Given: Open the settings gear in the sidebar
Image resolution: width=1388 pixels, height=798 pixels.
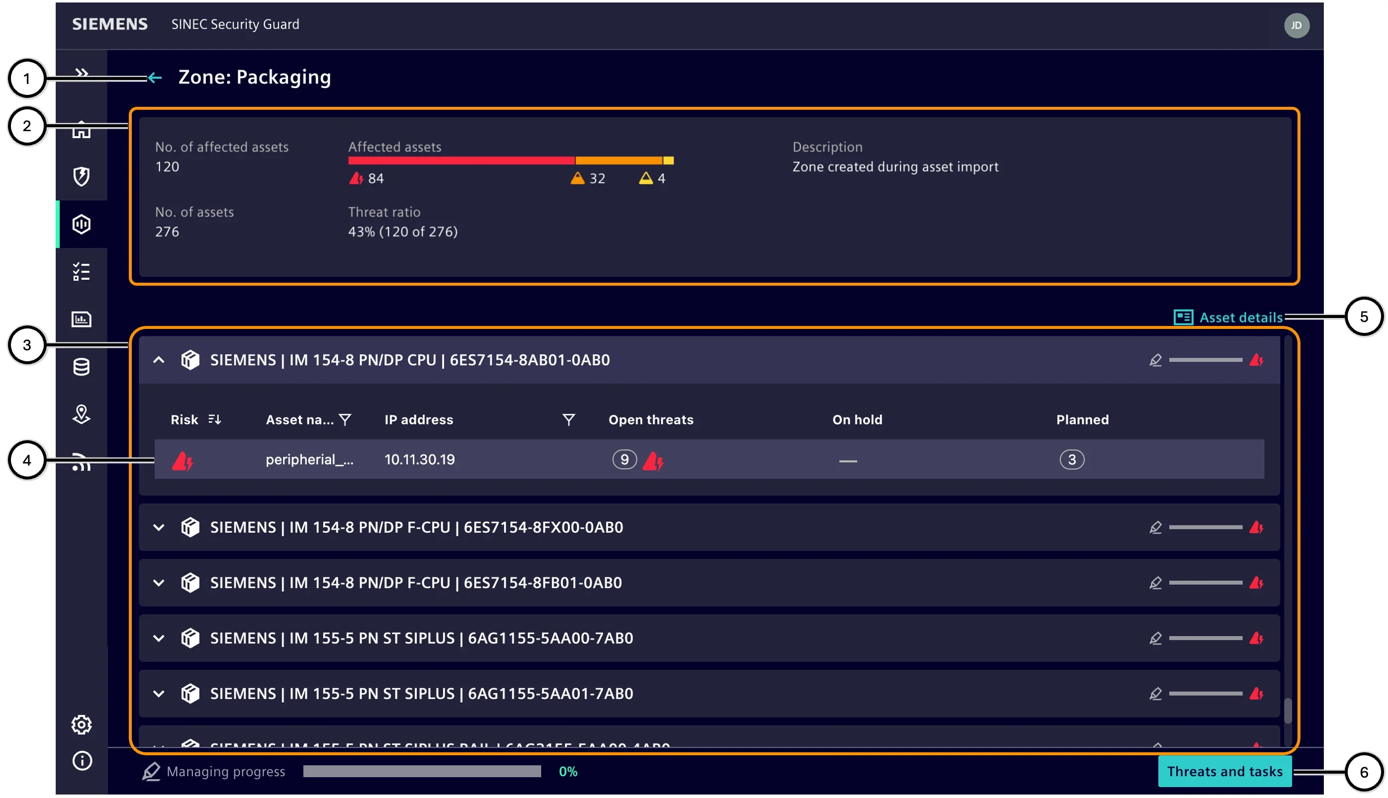Looking at the screenshot, I should coord(82,724).
